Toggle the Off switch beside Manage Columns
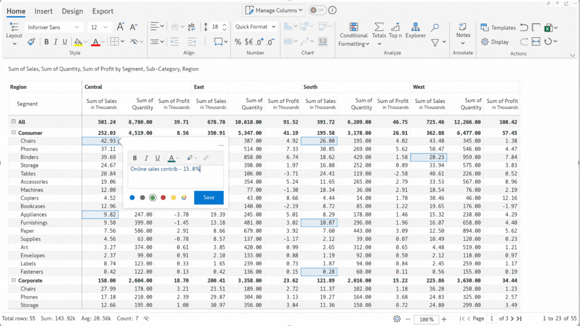Screen dimensions: 580x326 [317, 10]
